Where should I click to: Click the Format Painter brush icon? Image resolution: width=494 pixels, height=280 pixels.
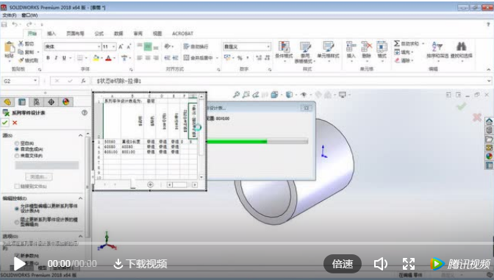point(21,60)
